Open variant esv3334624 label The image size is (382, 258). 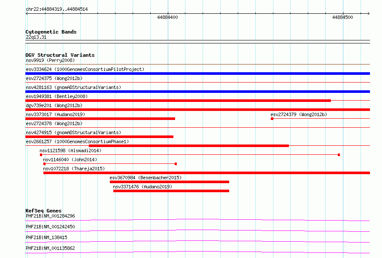(85, 69)
